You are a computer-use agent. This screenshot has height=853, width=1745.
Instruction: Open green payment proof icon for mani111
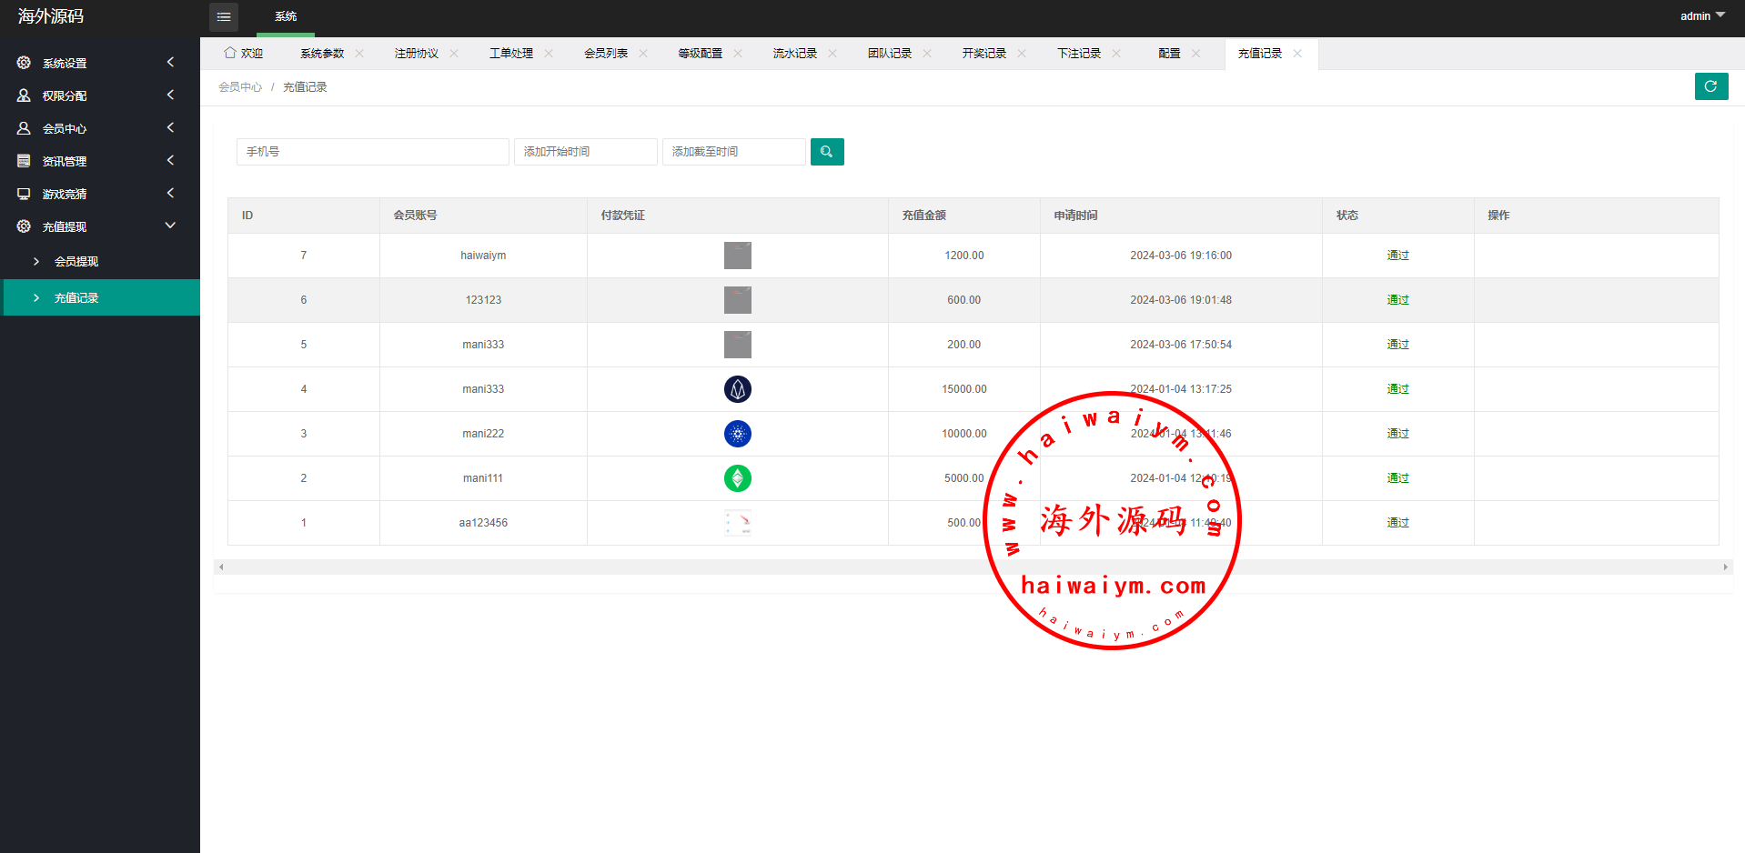(x=737, y=478)
